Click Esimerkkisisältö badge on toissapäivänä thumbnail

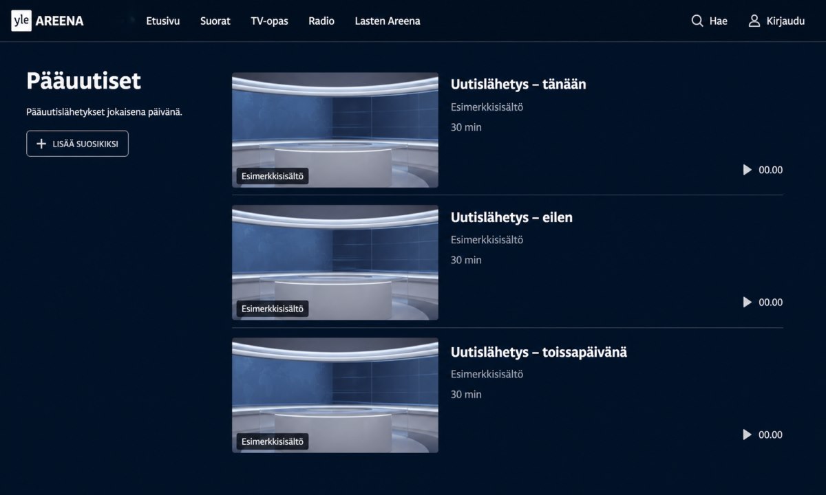273,441
